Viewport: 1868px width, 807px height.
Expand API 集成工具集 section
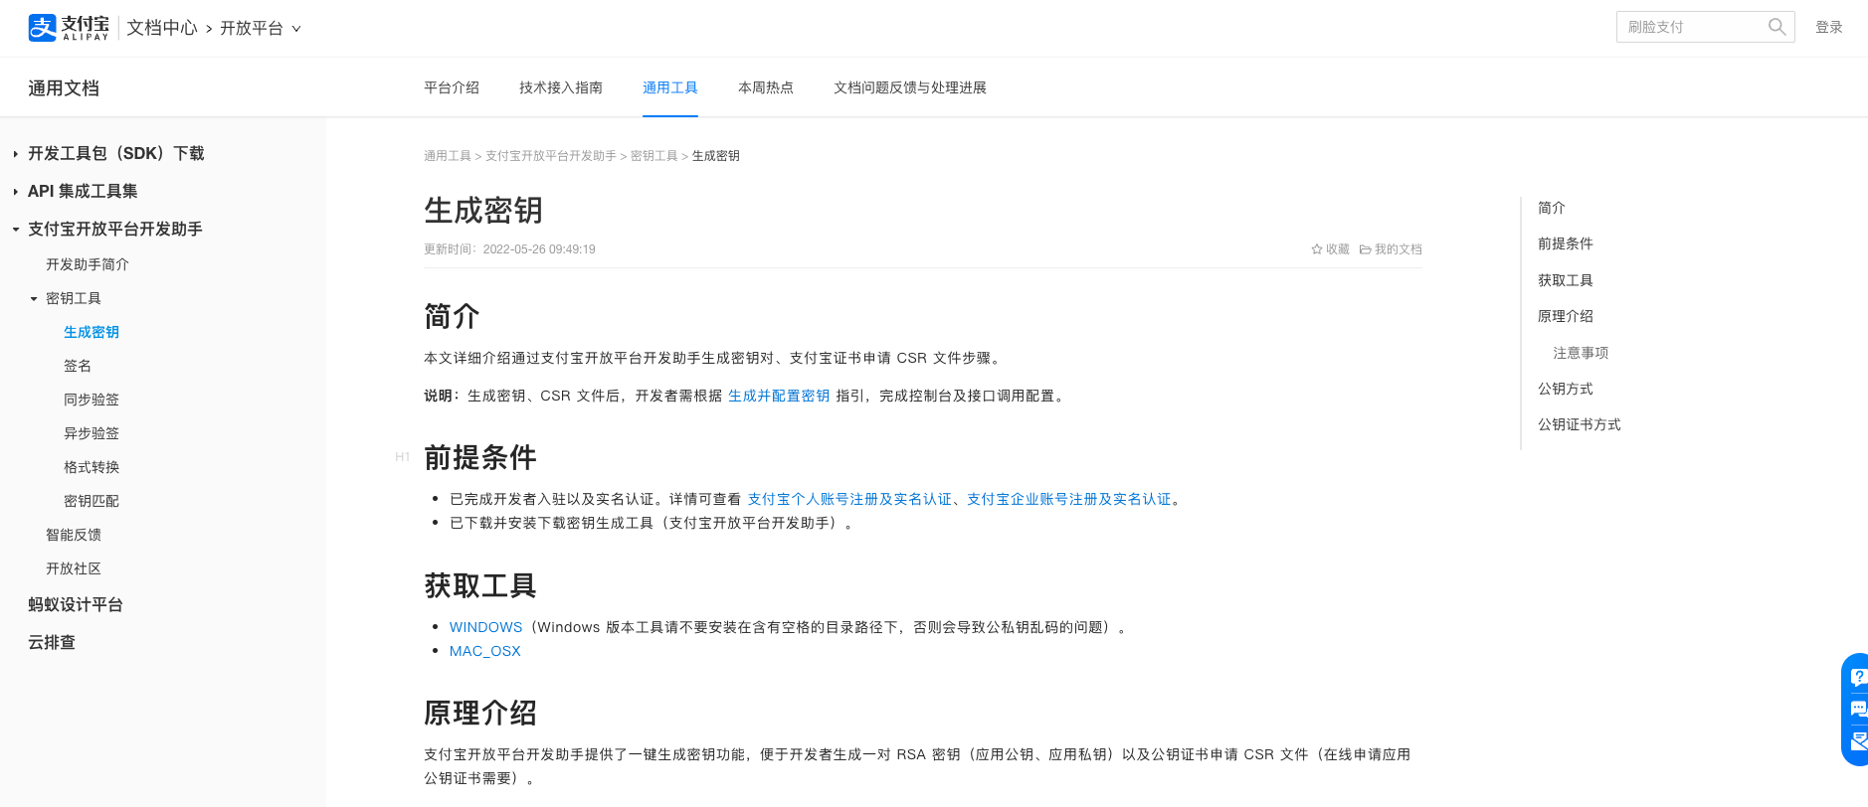click(16, 192)
